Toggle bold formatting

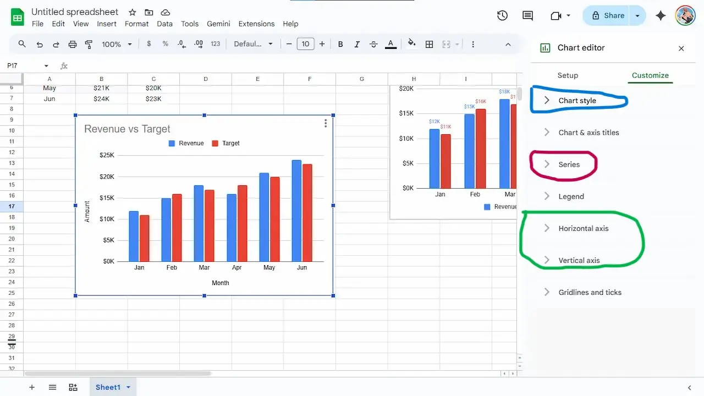coord(340,44)
